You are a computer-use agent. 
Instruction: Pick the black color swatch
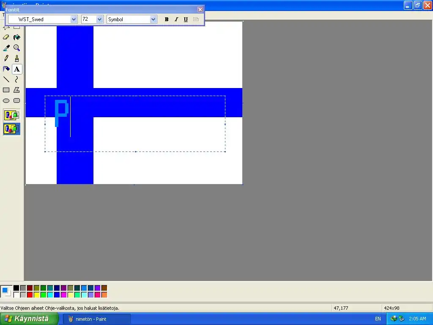point(16,288)
